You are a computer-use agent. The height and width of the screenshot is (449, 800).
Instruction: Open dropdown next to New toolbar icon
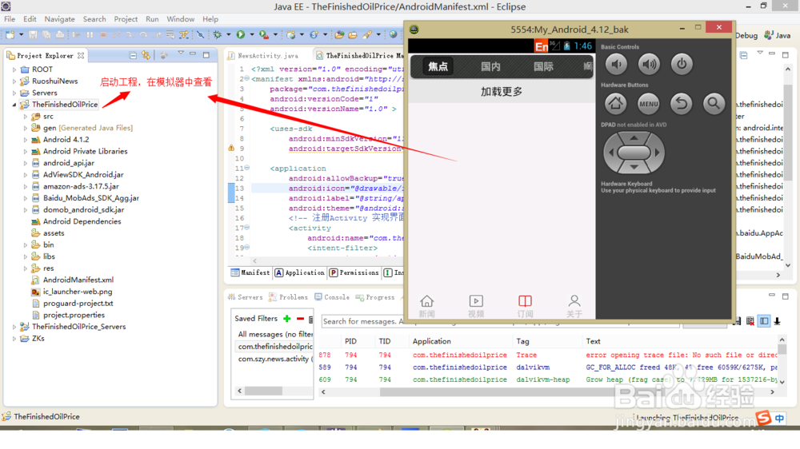[x=21, y=34]
